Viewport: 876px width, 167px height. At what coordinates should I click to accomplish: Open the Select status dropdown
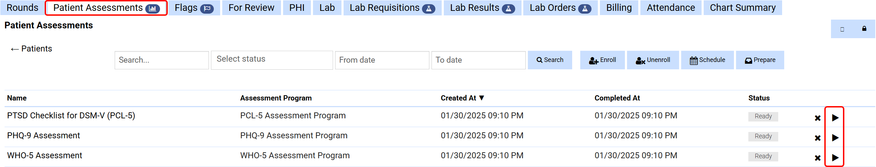271,60
